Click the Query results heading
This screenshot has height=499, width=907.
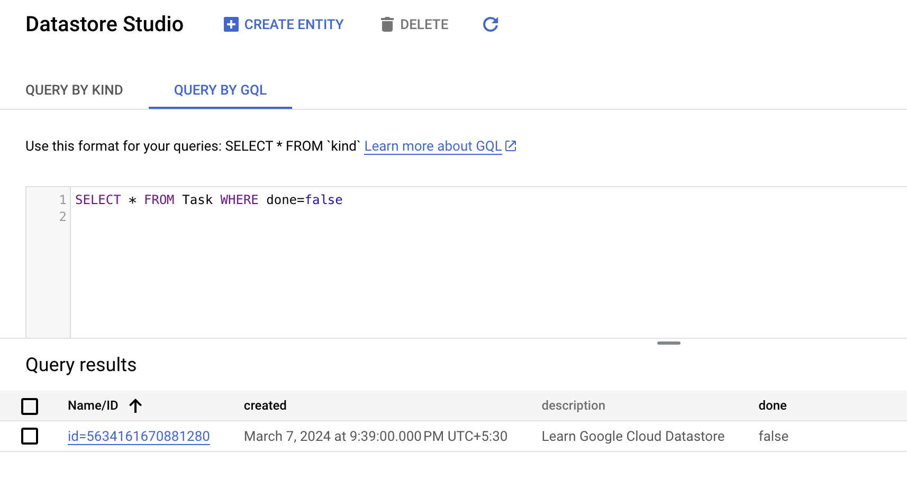[x=81, y=365]
